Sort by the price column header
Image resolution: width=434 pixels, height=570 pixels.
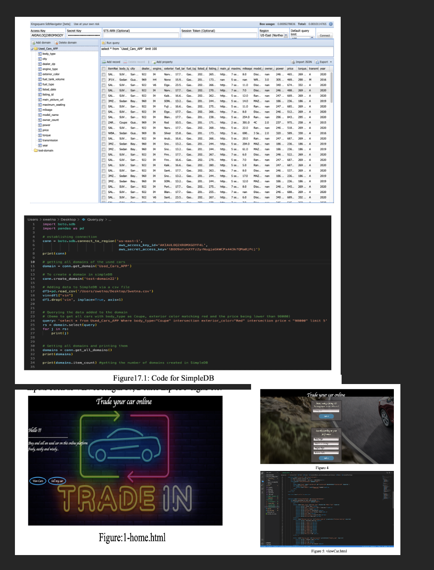290,68
